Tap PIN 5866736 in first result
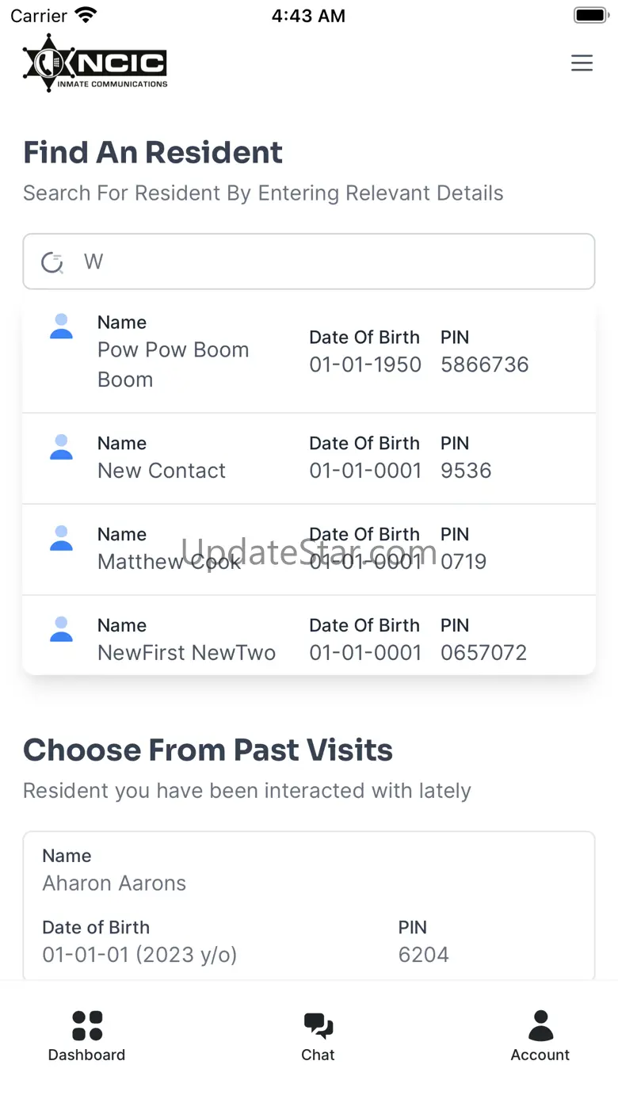 [484, 364]
